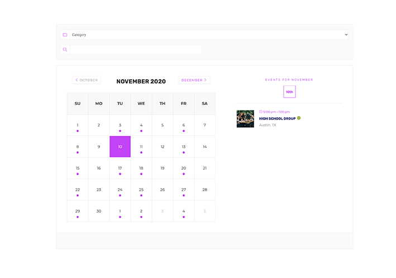
Task: Click the folder icon beside Category
Action: point(65,35)
